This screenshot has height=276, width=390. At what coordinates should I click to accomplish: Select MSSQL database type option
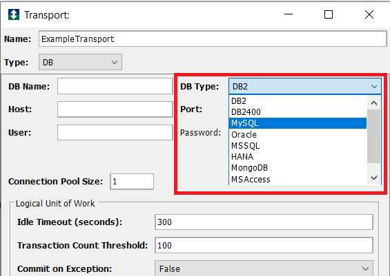(298, 146)
